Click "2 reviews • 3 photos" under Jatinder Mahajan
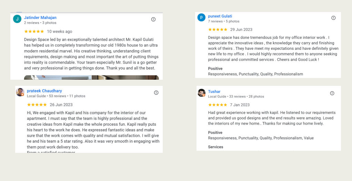Screen dimensions: 352x181 pos(40,23)
